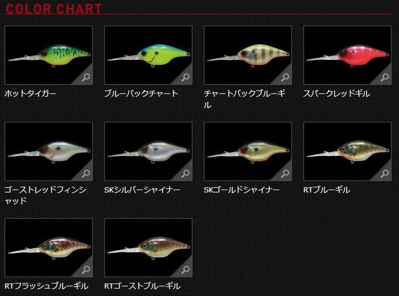This screenshot has height=296, width=399.
Task: Click the RTゴーストブルーギル caption label
Action: point(142,286)
